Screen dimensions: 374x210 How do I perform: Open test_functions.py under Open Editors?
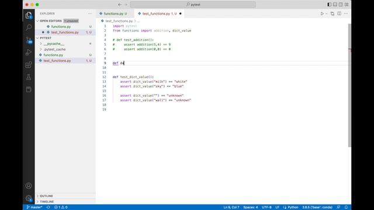coord(65,33)
